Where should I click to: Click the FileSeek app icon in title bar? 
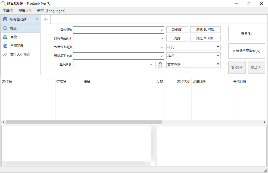pyautogui.click(x=4, y=4)
